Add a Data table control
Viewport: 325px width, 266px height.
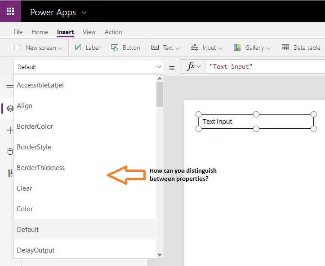[301, 48]
